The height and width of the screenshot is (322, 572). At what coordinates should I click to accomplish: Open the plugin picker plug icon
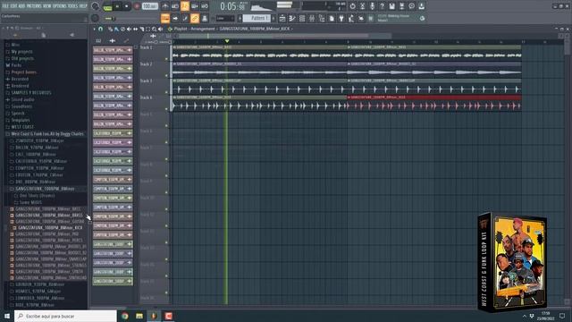click(x=341, y=18)
